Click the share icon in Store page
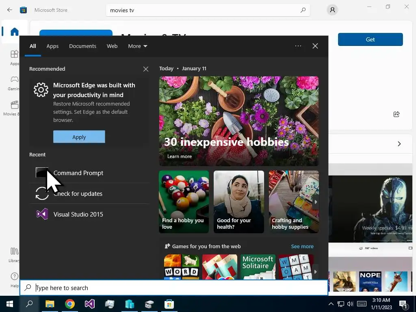This screenshot has width=416, height=312. tap(396, 114)
